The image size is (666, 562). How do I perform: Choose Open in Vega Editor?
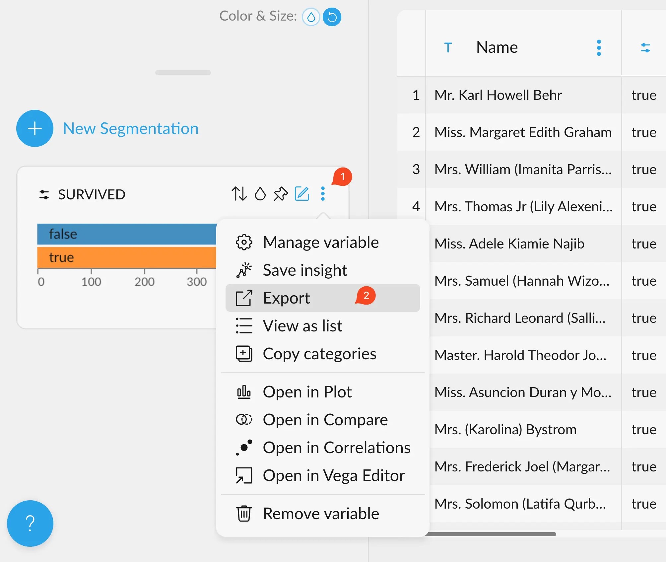coord(333,475)
